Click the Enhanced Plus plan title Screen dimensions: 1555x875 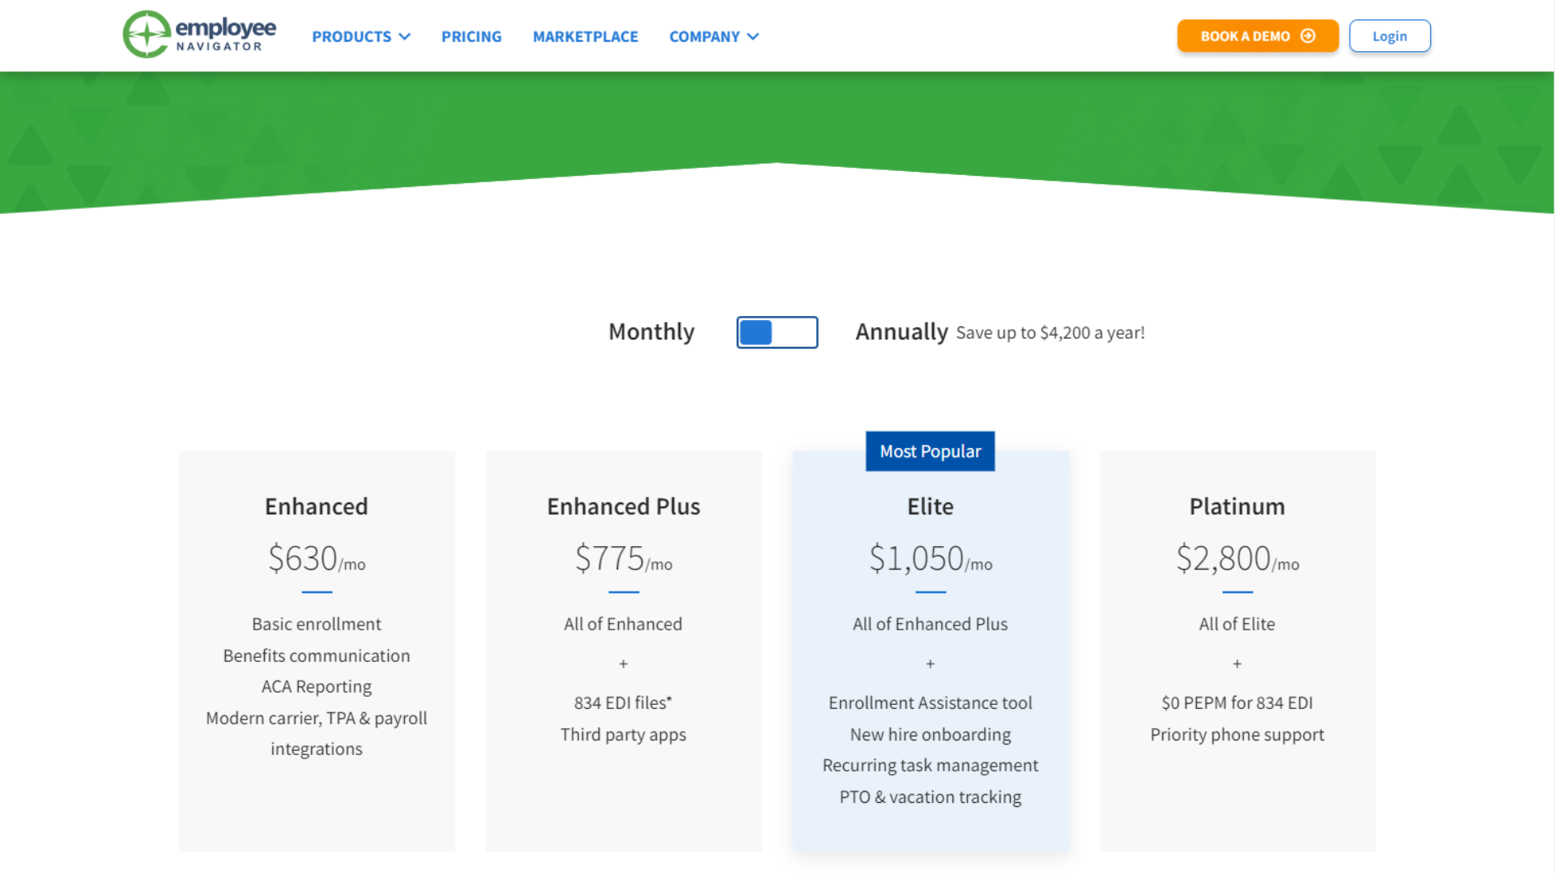[x=624, y=506]
